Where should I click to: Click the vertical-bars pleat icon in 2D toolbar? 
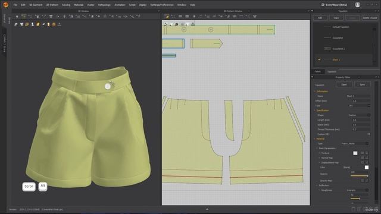click(235, 16)
